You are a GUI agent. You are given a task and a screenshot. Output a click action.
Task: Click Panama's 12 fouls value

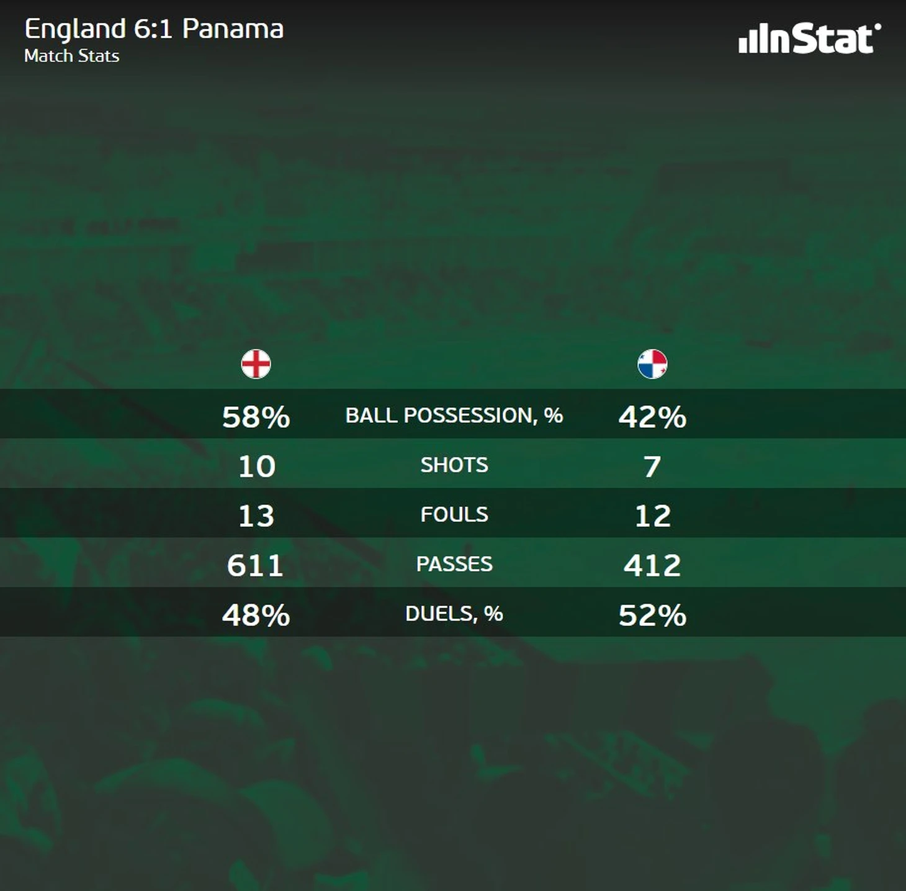click(653, 516)
